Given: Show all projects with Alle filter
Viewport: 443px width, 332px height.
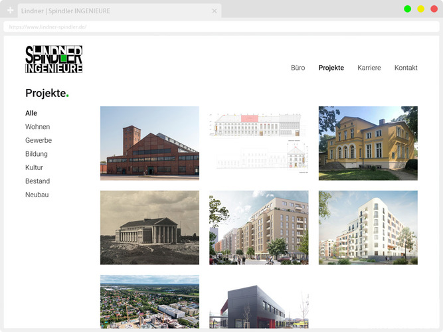Looking at the screenshot, I should coord(31,114).
